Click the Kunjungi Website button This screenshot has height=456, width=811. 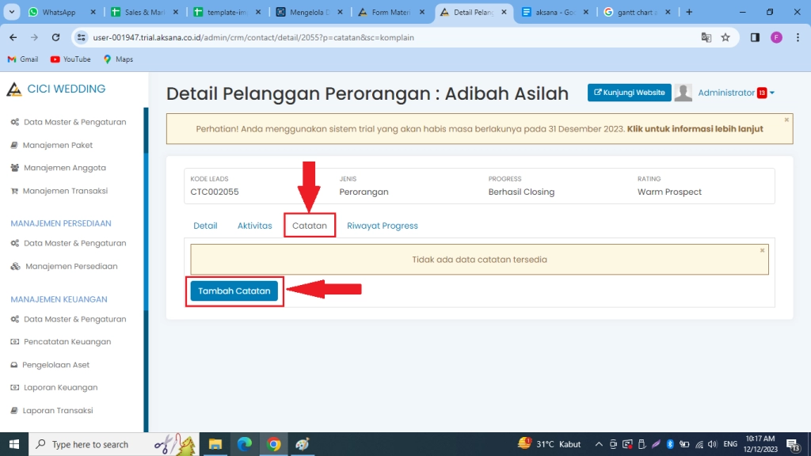click(629, 92)
